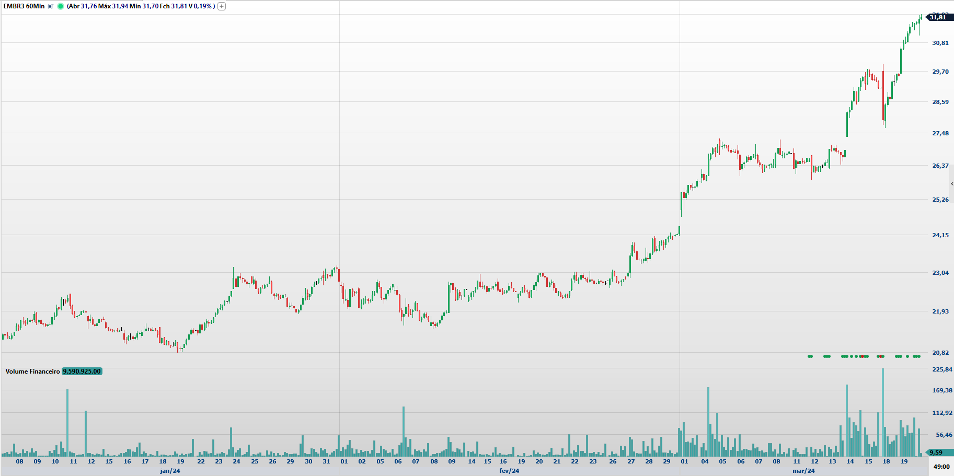Click the 27,48 price axis label
This screenshot has width=954, height=476.
[x=940, y=133]
